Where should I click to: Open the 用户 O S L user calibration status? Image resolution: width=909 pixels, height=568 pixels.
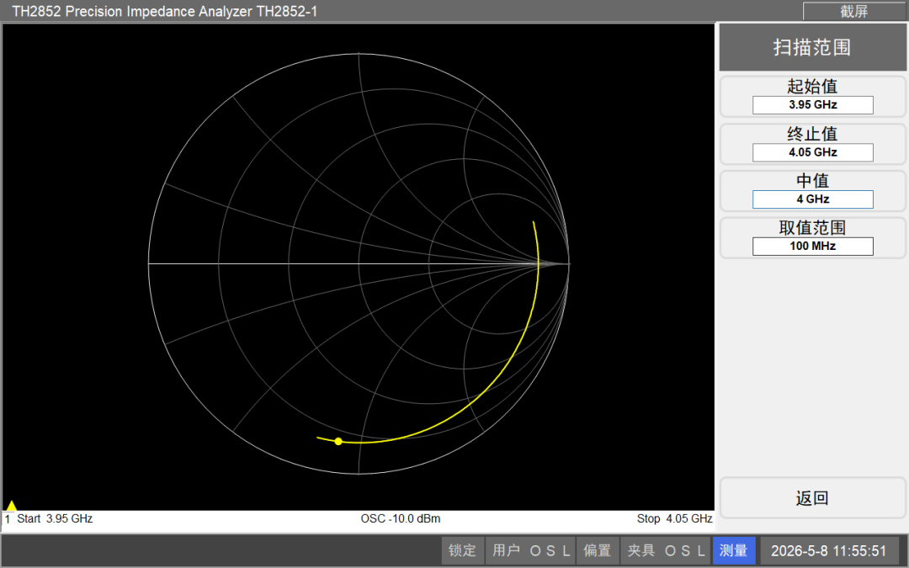click(x=530, y=550)
